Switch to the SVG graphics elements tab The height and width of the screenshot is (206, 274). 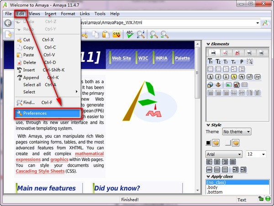click(237, 53)
